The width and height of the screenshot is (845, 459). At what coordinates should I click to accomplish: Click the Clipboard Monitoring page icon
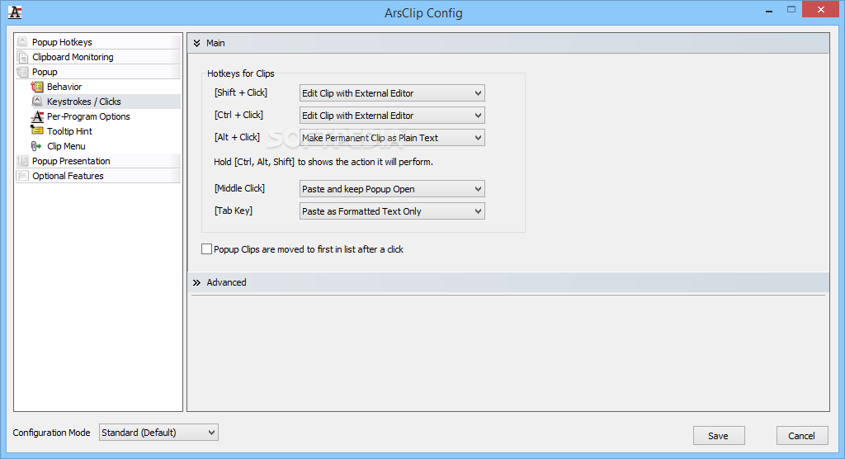coord(22,57)
